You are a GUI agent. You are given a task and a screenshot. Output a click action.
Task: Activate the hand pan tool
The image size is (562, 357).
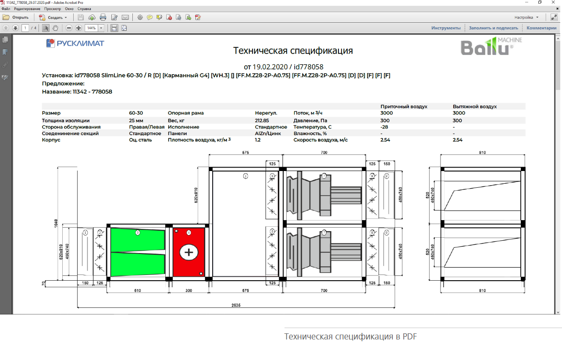(56, 28)
